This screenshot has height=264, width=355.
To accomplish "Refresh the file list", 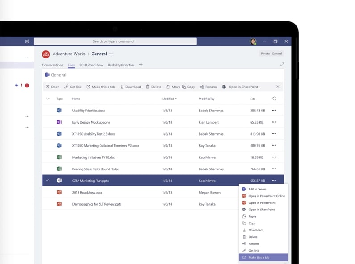I will (274, 99).
